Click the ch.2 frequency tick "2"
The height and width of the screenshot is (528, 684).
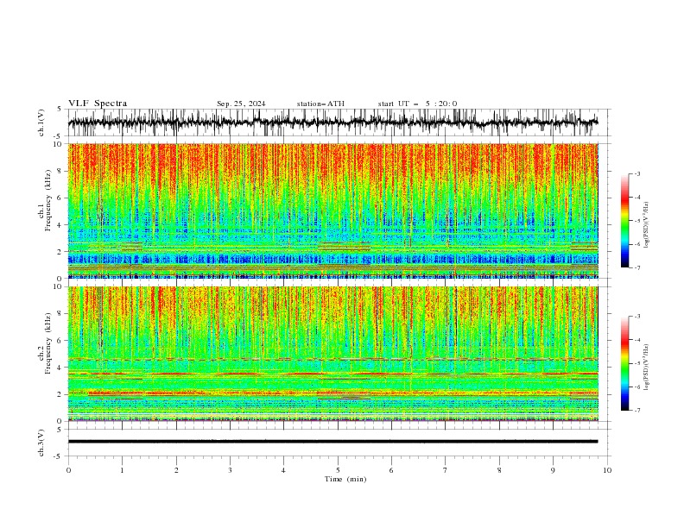(60, 394)
